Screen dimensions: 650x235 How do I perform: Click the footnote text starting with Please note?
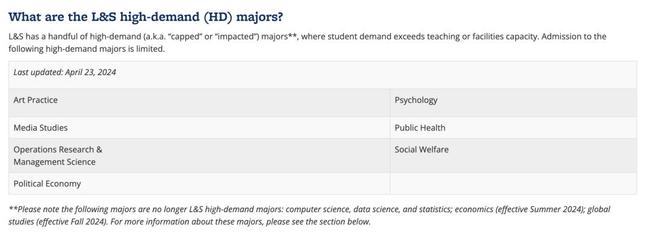tap(309, 215)
